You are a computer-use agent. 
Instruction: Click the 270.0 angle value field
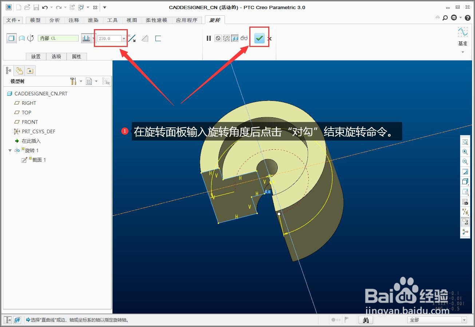pos(109,38)
